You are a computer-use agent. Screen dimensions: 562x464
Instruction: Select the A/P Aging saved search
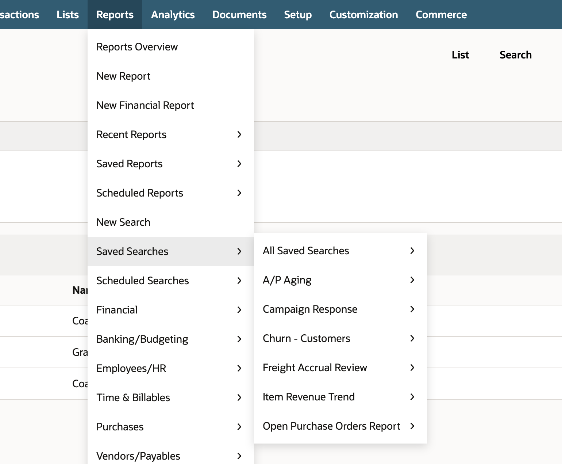coord(340,280)
